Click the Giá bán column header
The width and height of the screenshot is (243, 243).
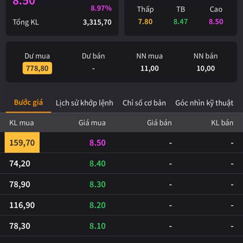[159, 123]
